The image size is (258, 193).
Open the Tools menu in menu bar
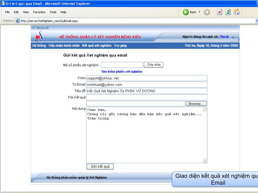53,12
